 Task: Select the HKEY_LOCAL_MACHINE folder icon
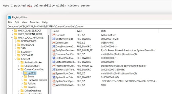click(x=16, y=38)
